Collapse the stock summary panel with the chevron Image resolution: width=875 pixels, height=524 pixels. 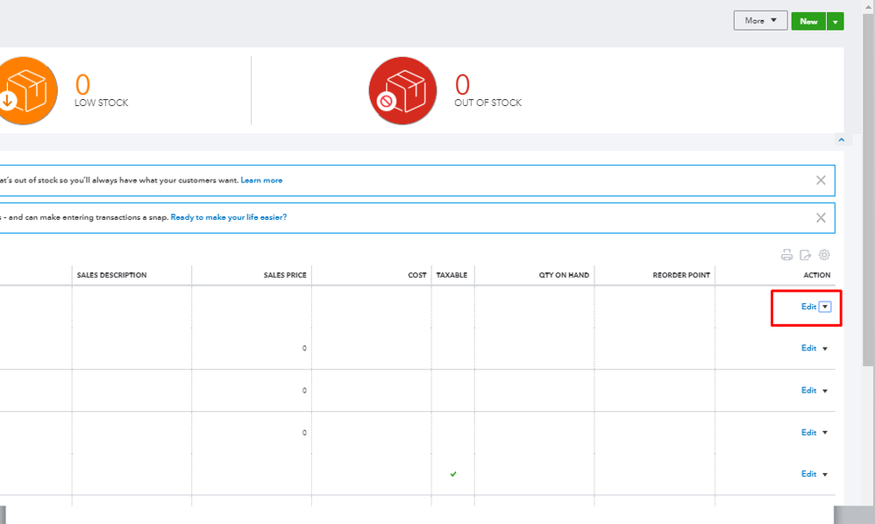[x=841, y=139]
